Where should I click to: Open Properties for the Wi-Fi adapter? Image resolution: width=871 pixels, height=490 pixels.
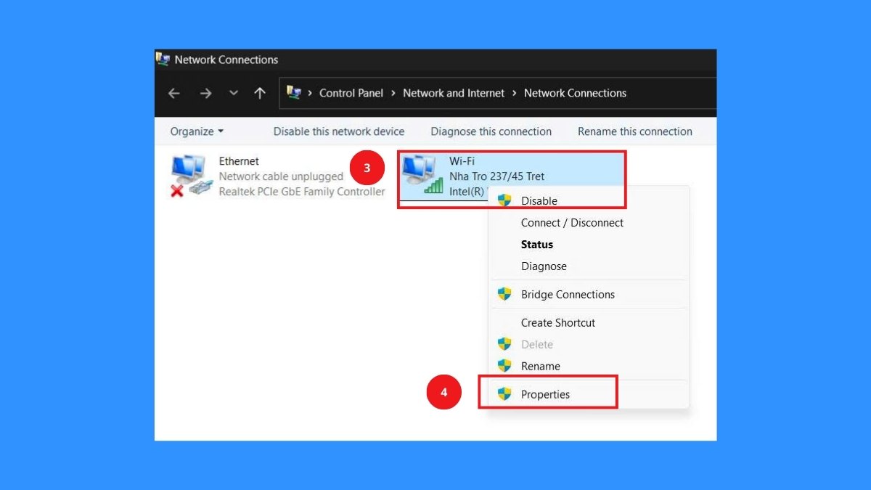(x=545, y=393)
